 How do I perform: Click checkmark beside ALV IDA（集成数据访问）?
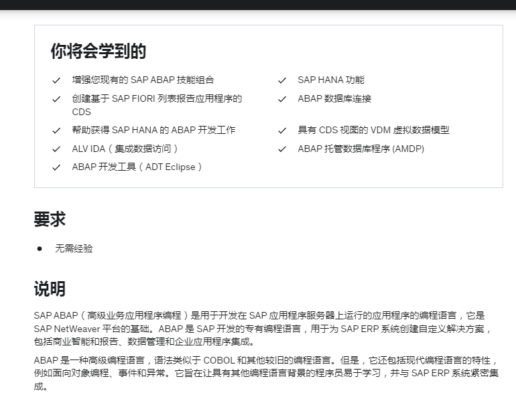click(56, 149)
